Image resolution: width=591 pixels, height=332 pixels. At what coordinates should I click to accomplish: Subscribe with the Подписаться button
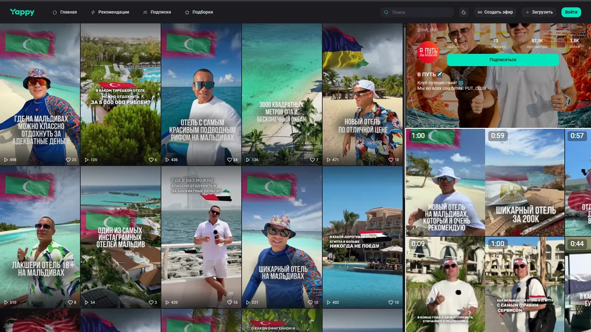pos(503,60)
